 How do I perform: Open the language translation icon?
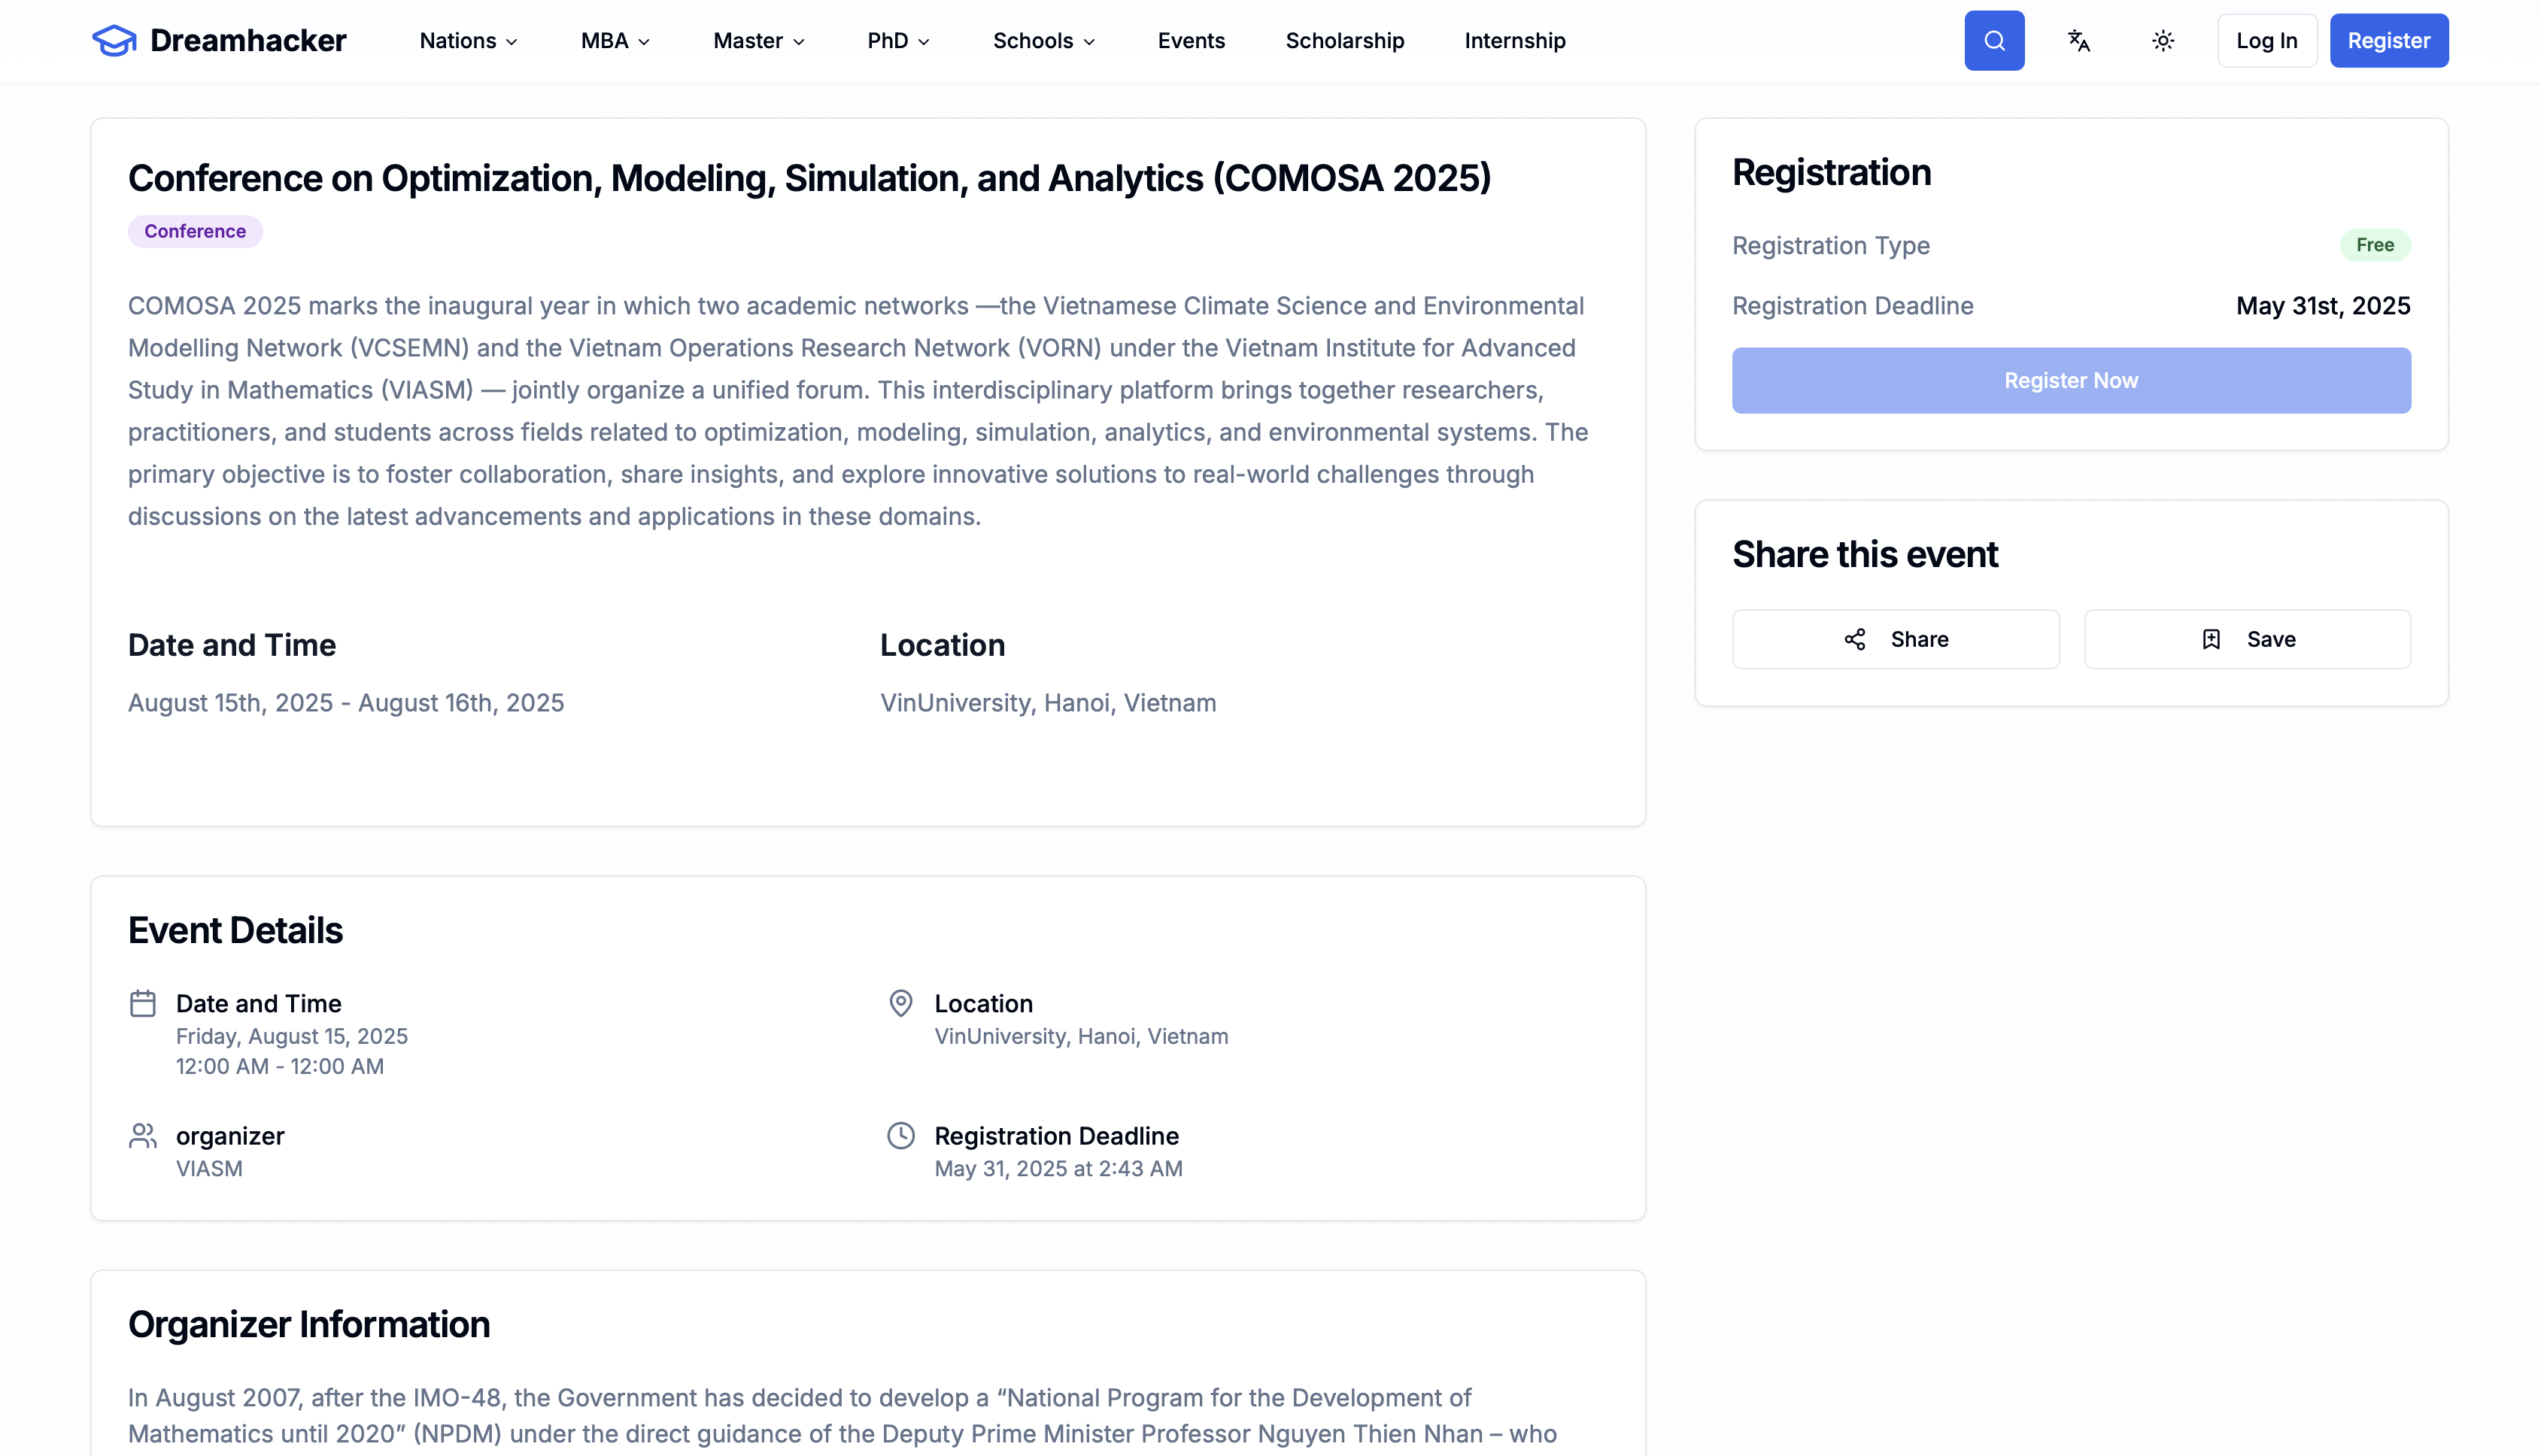click(2078, 41)
